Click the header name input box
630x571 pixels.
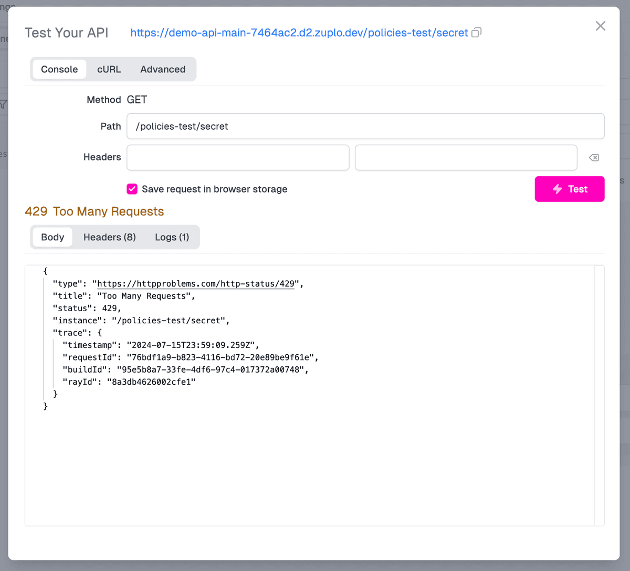click(x=238, y=157)
